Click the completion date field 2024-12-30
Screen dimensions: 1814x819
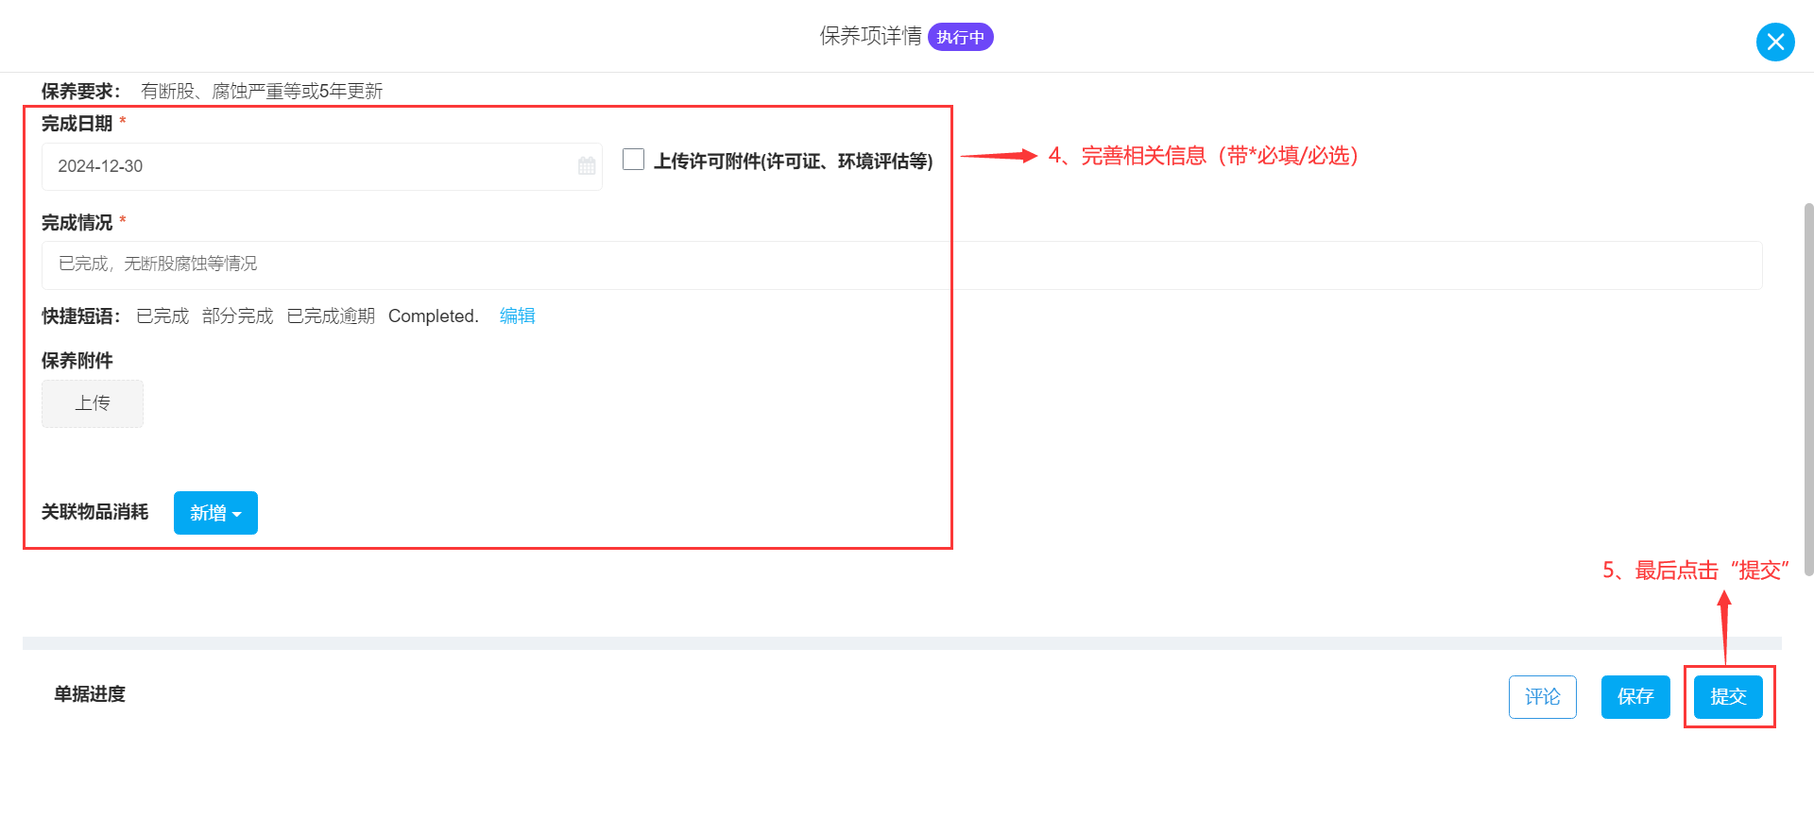pyautogui.click(x=322, y=166)
